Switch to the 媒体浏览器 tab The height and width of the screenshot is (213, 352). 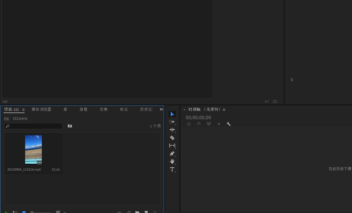[x=41, y=109]
